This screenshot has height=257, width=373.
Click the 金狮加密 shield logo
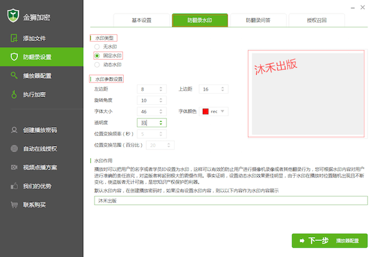click(13, 16)
